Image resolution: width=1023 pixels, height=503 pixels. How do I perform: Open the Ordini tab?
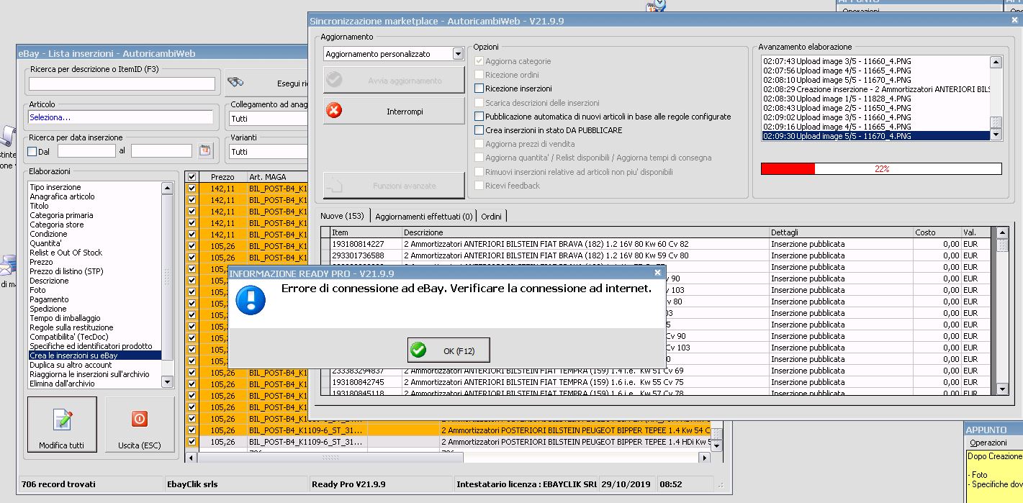coord(492,216)
